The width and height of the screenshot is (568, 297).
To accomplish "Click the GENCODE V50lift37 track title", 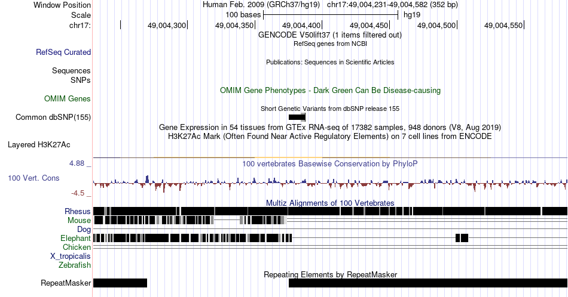I will (x=329, y=35).
